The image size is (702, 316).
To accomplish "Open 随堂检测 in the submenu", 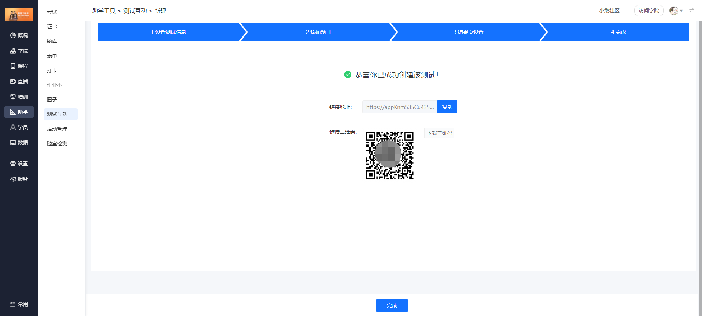I will [x=57, y=143].
